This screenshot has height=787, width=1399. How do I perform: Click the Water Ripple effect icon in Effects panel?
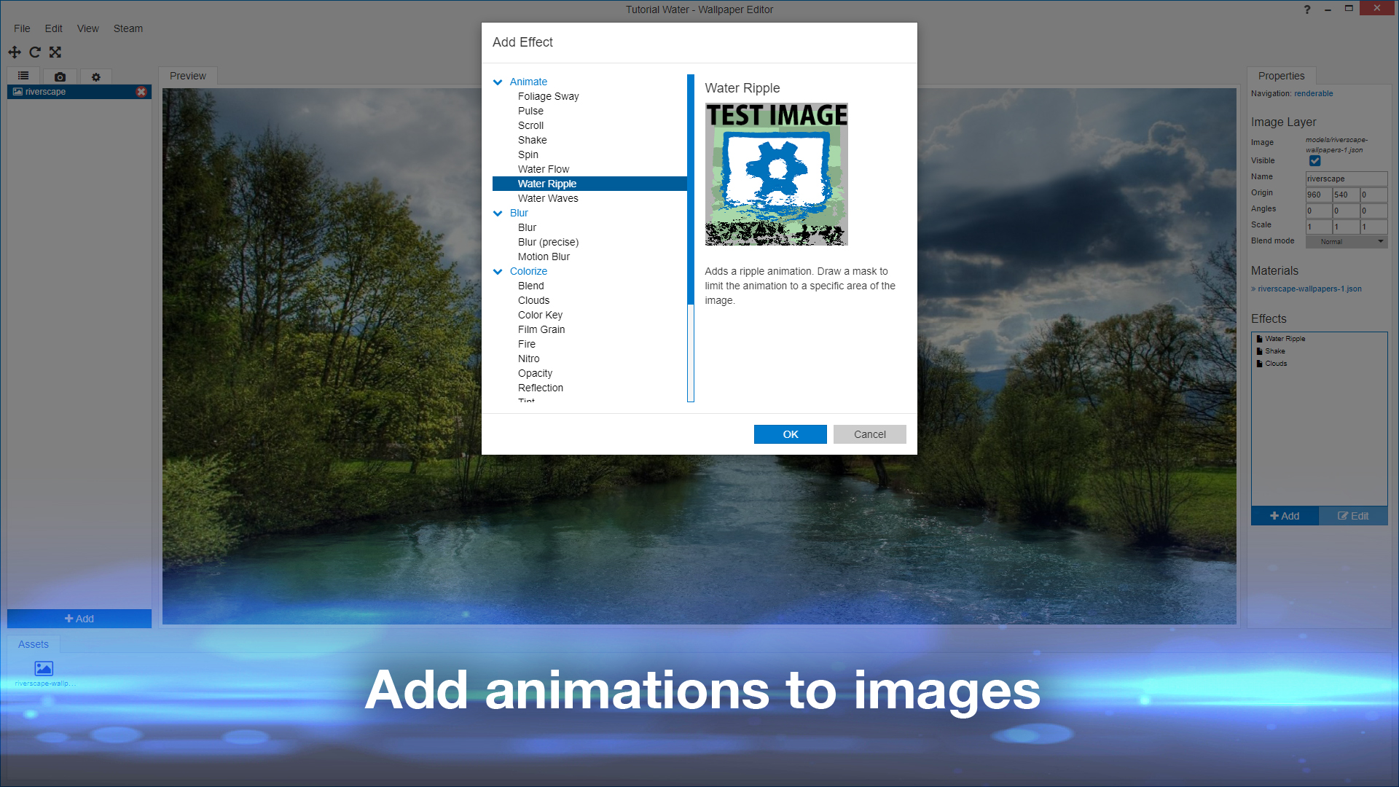point(1258,338)
